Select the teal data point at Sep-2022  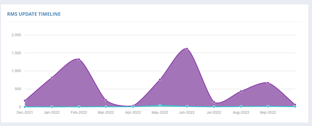(x=268, y=106)
